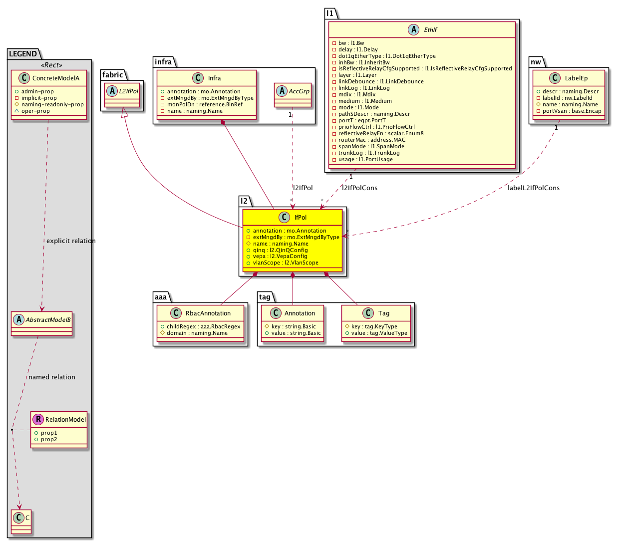Click the LabelEp class circle icon
The image size is (619, 543).
(x=555, y=78)
